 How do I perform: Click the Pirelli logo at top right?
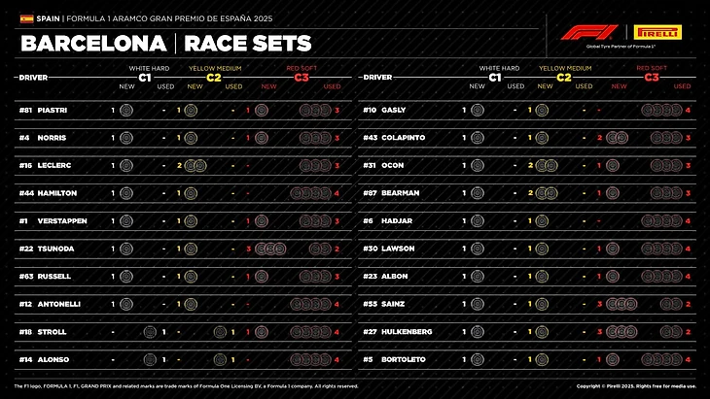pyautogui.click(x=657, y=32)
